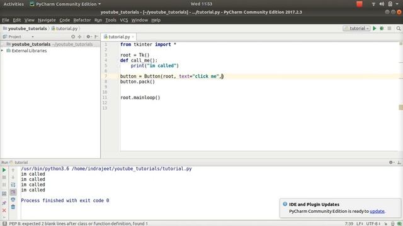This screenshot has width=403, height=226.
Task: Hide the Project panel with the hide icon
Action: click(x=96, y=36)
